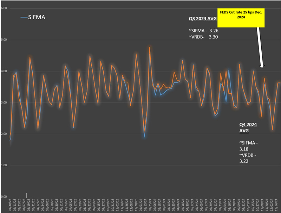Click the 10/27/24 date label
Screen dimensions: 281x213
tap(257, 205)
